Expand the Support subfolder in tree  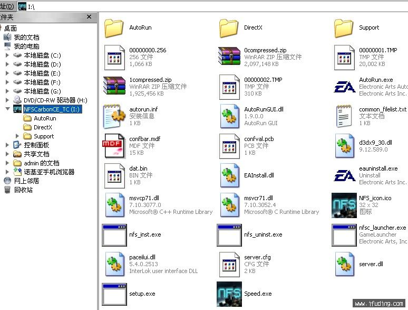[17, 136]
